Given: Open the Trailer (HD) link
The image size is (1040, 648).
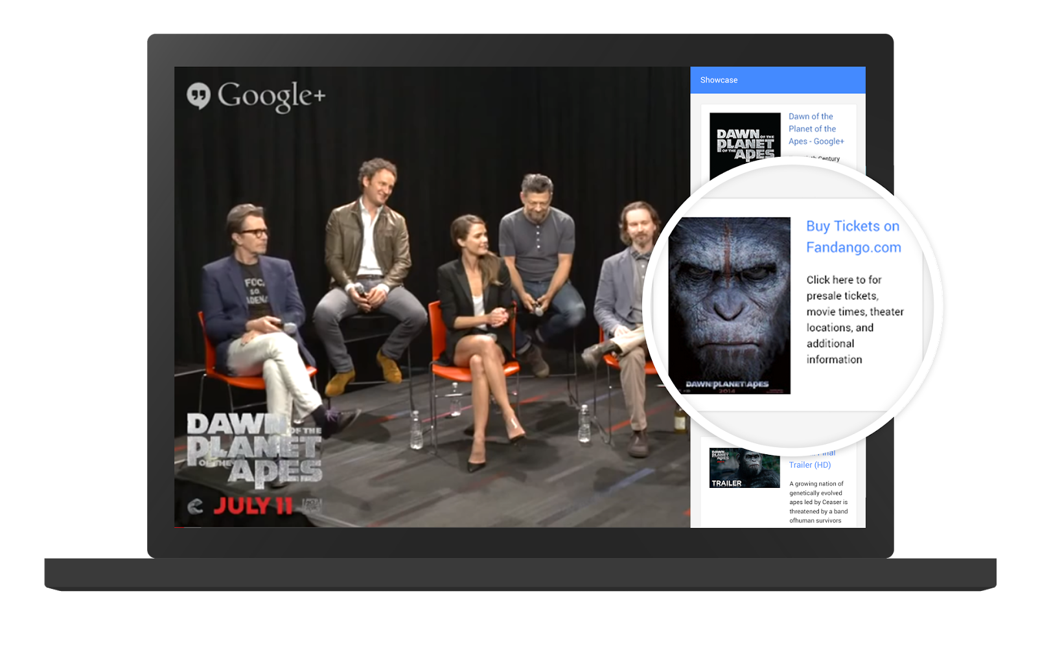Looking at the screenshot, I should [x=809, y=465].
